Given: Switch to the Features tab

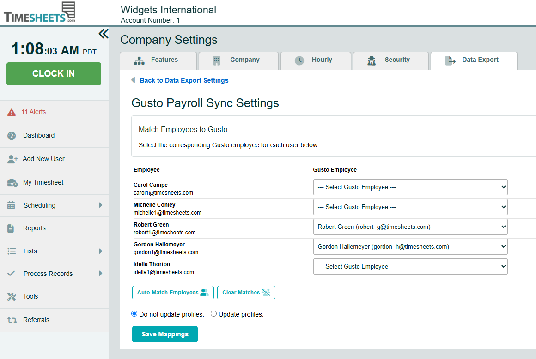Looking at the screenshot, I should coord(158,61).
